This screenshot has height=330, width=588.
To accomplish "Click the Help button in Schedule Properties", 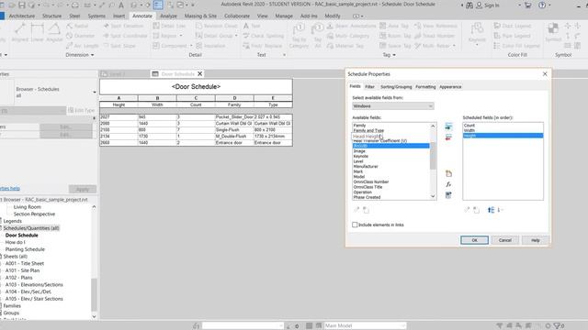I will pos(536,240).
